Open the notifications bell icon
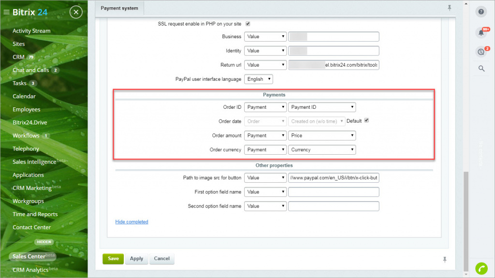This screenshot has height=278, width=495. coord(481,32)
